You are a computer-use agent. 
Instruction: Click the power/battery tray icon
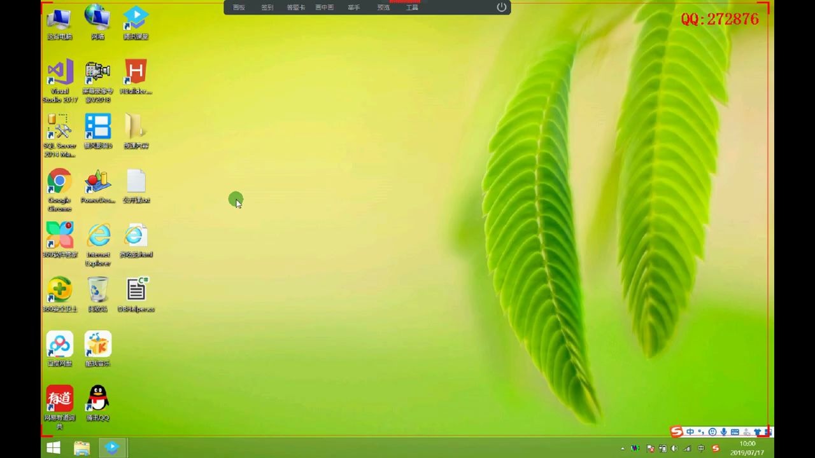[663, 448]
